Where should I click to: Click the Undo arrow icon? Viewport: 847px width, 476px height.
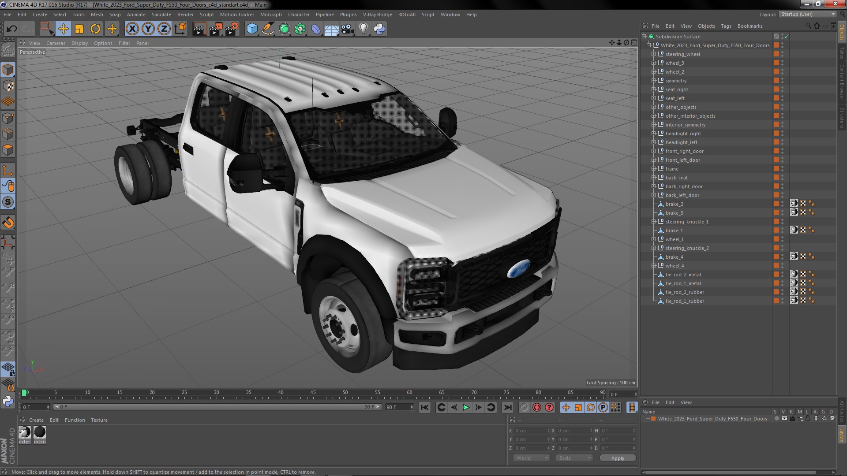[11, 29]
